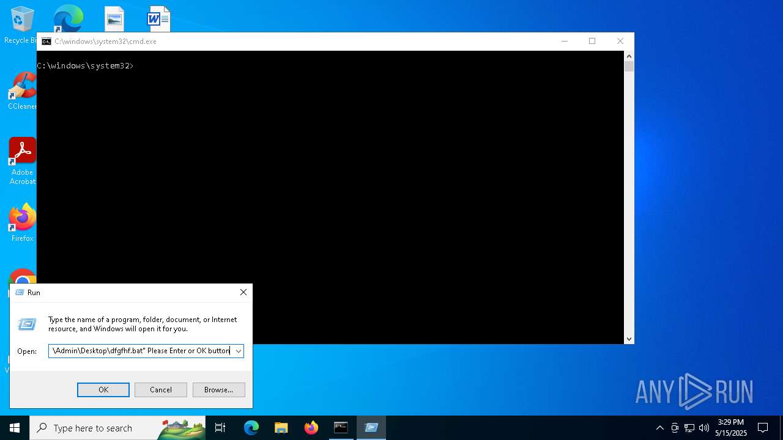Open the Windows Start menu
This screenshot has height=440, width=783.
(15, 428)
